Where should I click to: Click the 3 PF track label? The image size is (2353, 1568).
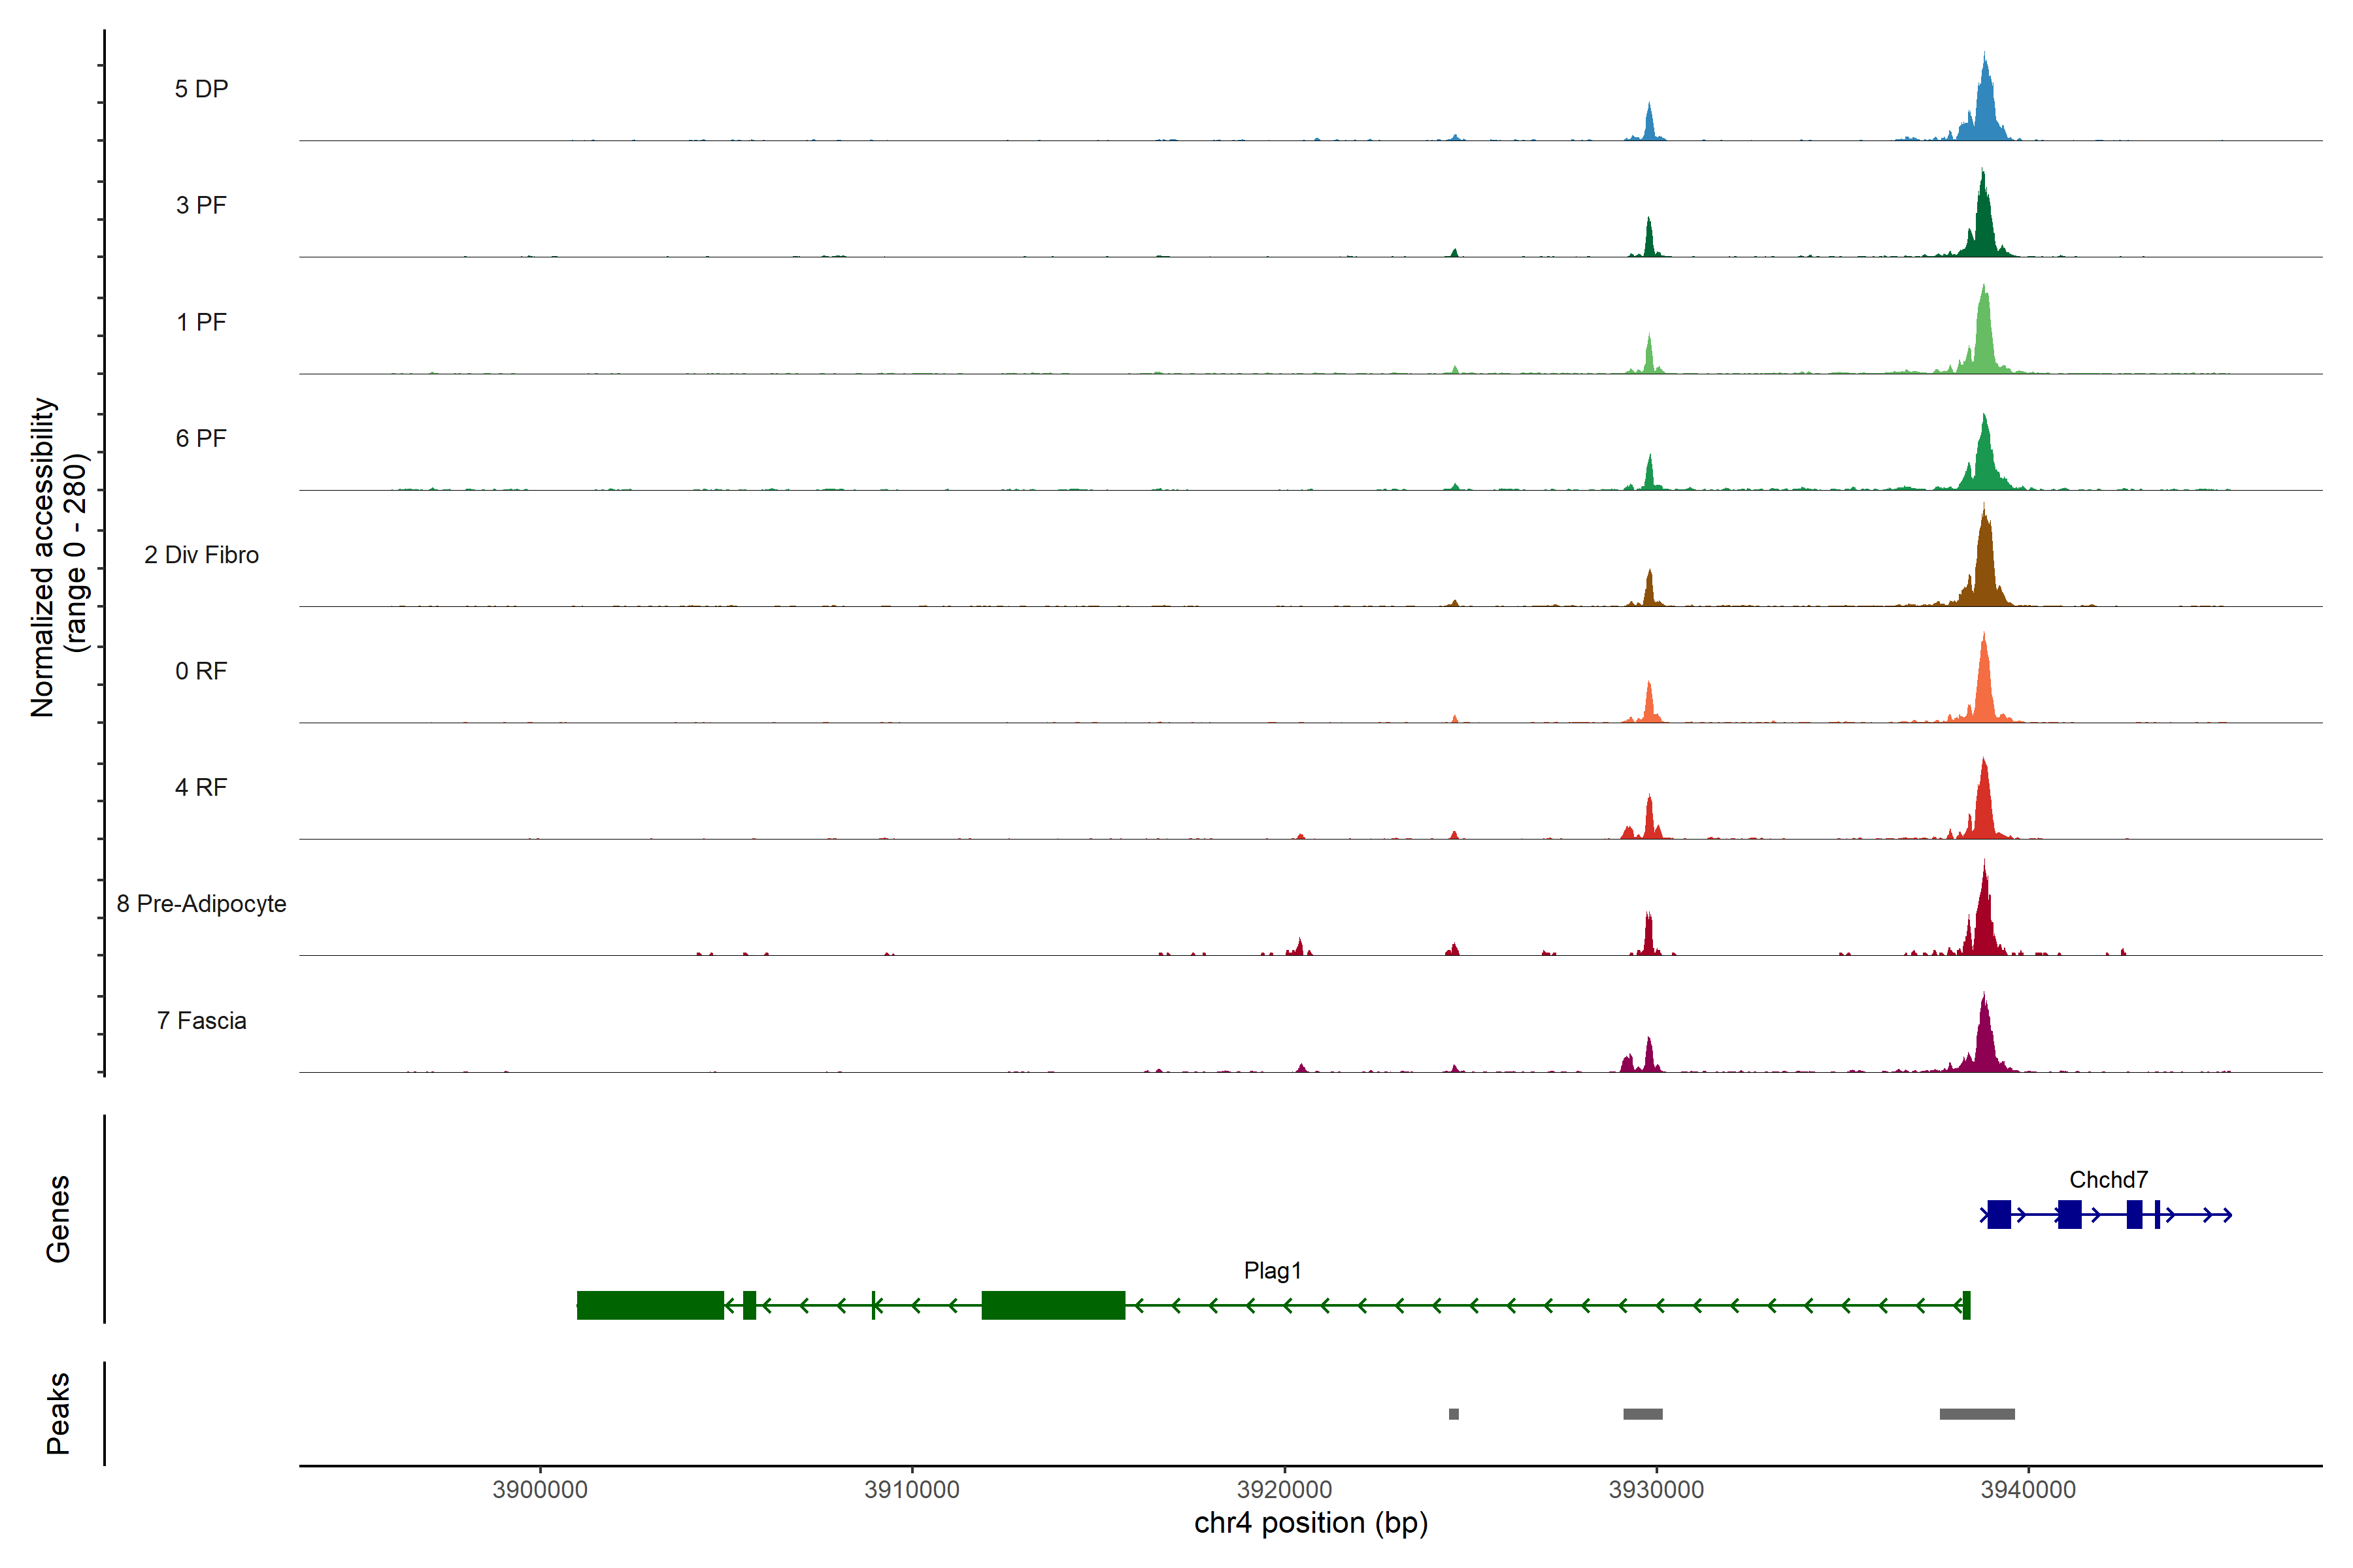[x=201, y=205]
